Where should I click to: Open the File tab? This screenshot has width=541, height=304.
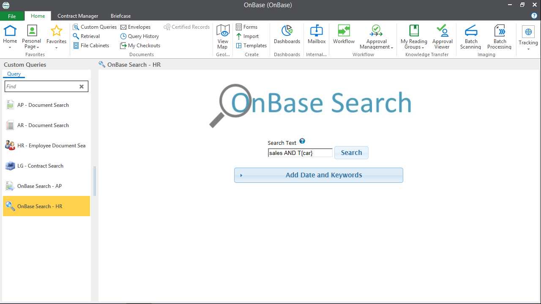(12, 16)
